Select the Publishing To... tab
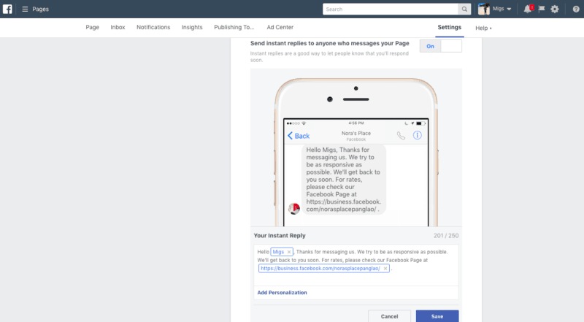The image size is (584, 322). coord(234,27)
